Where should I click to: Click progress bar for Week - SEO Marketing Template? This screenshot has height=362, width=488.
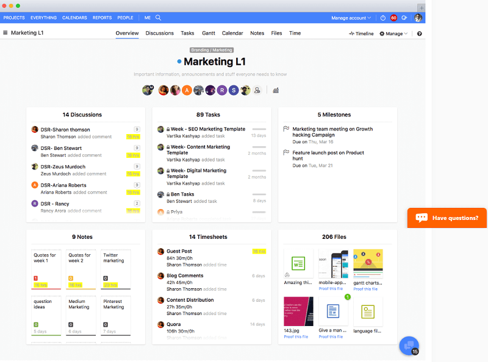coord(259,129)
